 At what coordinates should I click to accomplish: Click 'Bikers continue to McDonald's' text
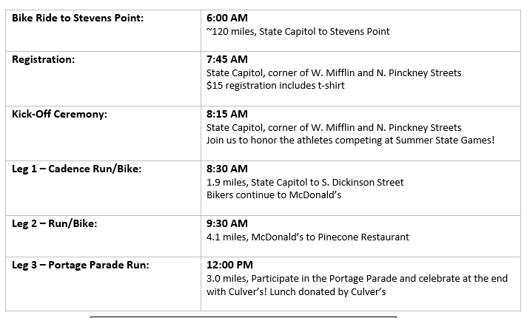click(x=274, y=195)
